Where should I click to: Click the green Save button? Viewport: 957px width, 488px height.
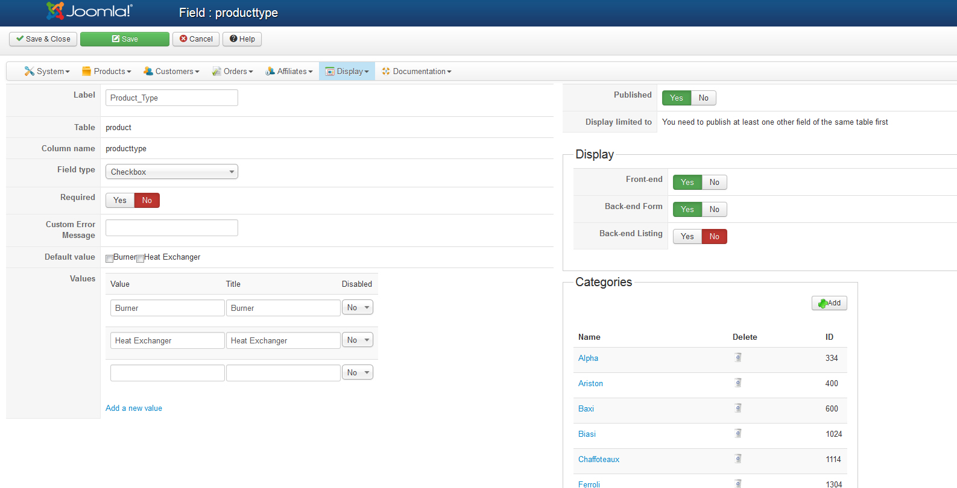pyautogui.click(x=125, y=39)
